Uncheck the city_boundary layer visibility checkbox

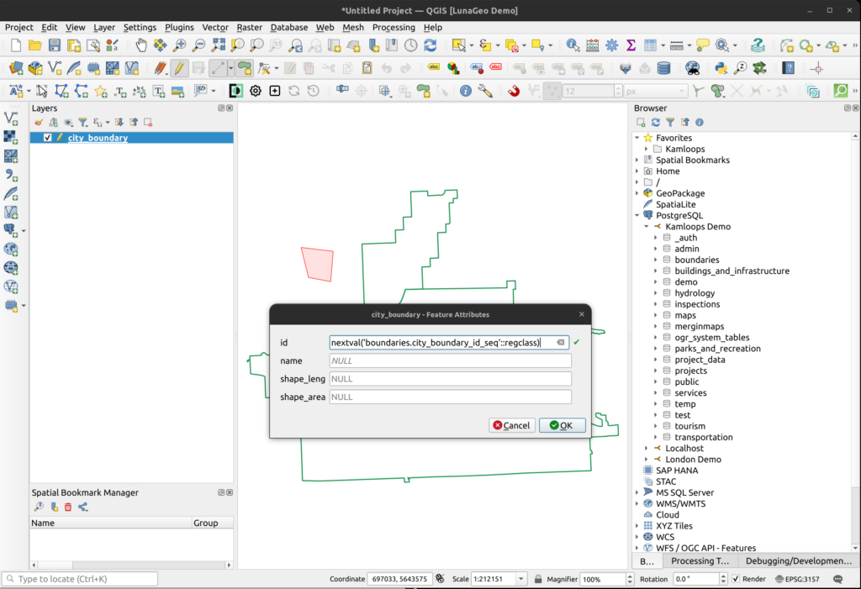tap(48, 138)
